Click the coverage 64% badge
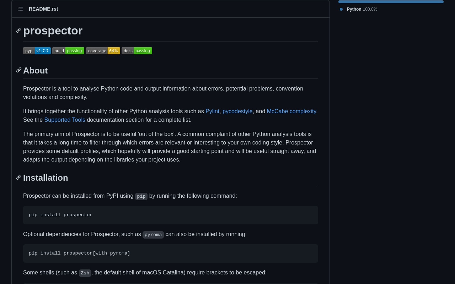 coord(103,51)
